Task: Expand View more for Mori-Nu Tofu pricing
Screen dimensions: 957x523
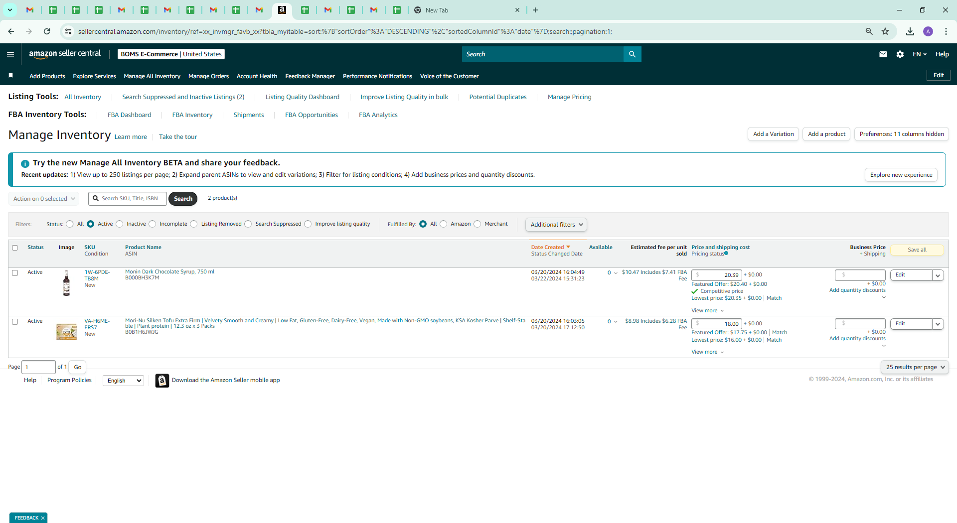Action: tap(708, 352)
